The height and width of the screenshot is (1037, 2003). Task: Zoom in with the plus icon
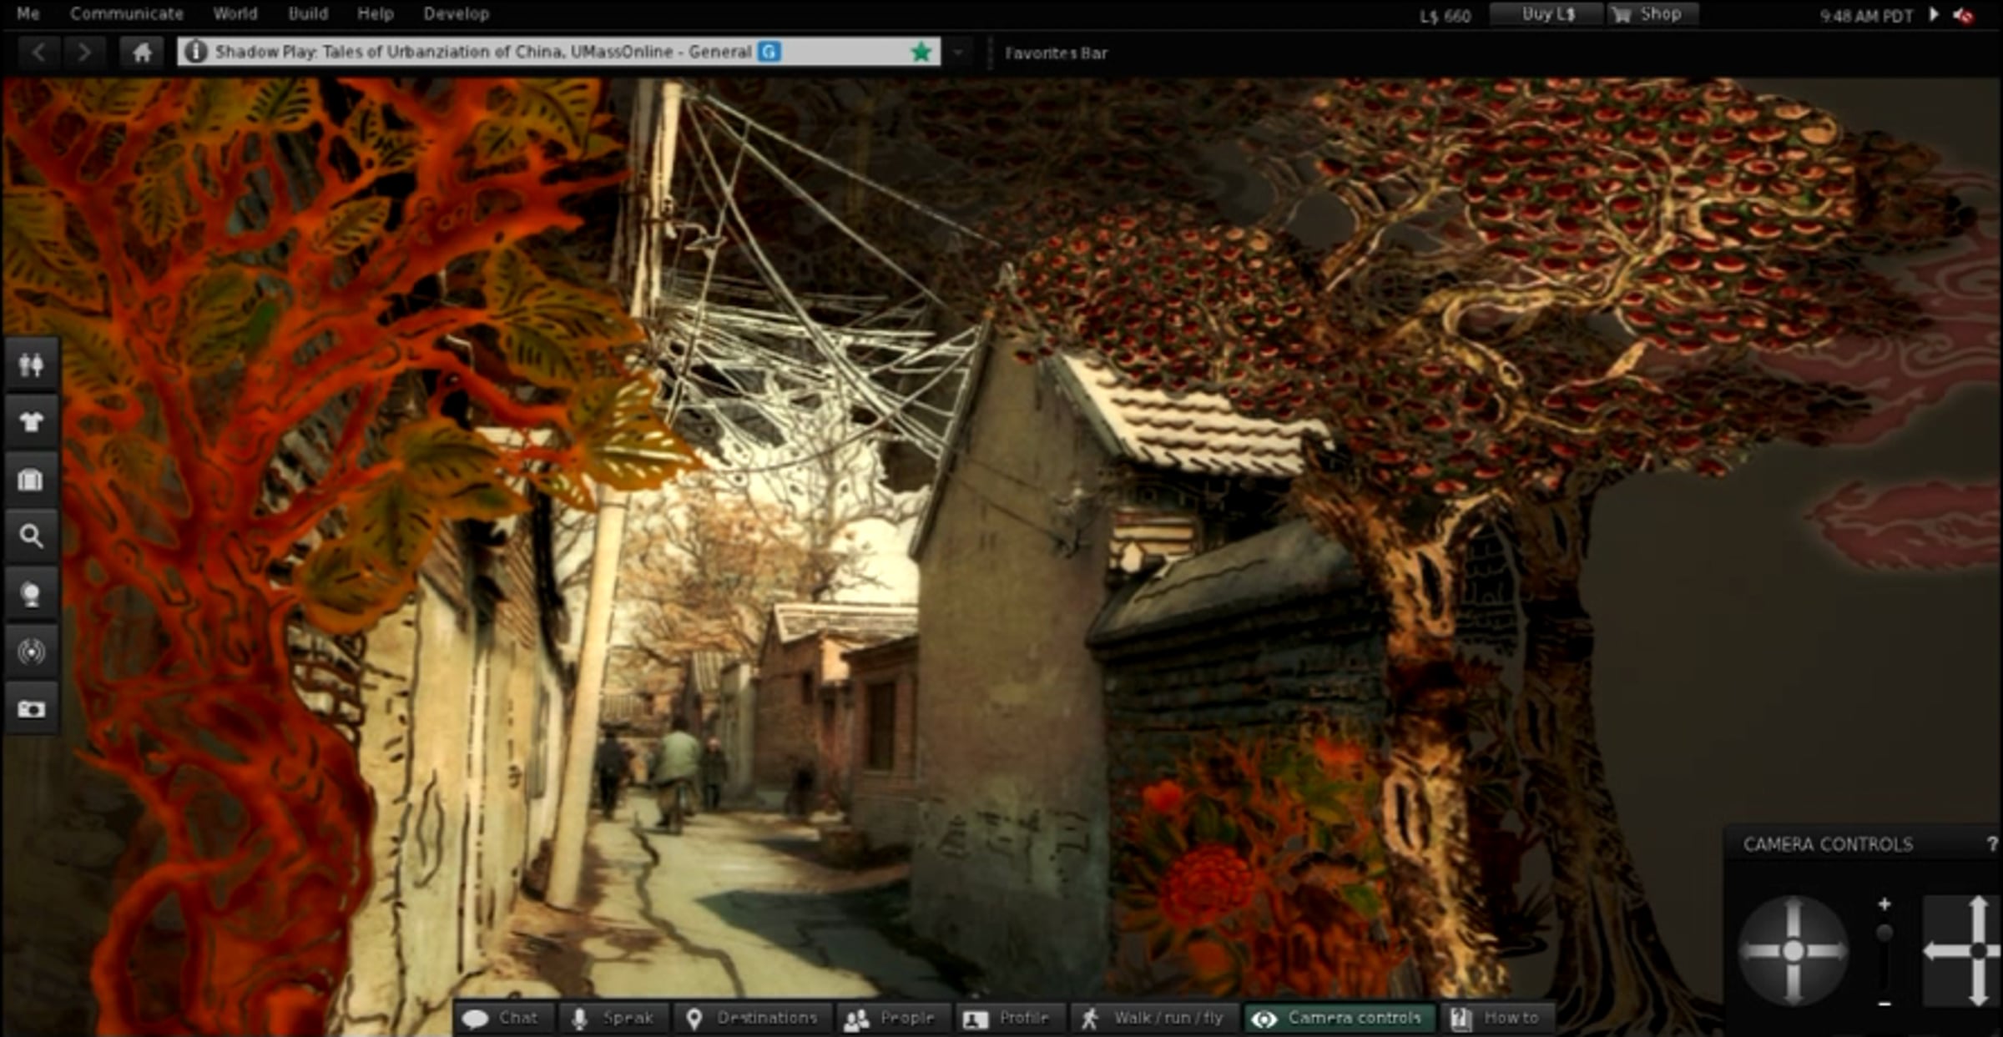[x=1884, y=904]
